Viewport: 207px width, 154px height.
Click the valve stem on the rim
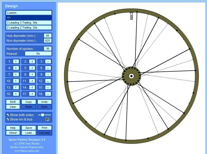(131, 16)
